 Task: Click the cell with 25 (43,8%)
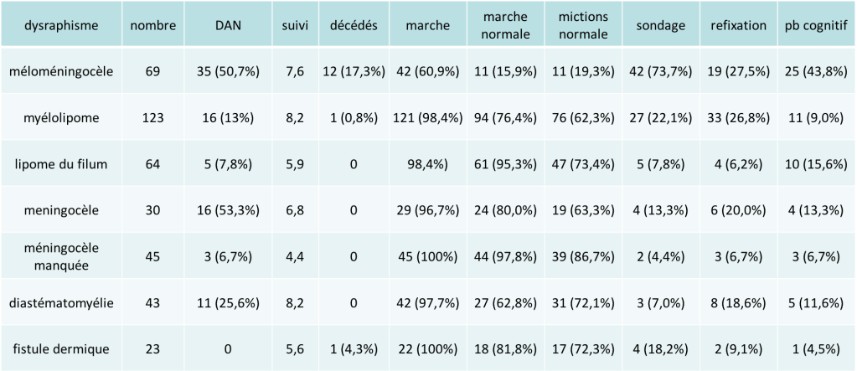coord(813,72)
